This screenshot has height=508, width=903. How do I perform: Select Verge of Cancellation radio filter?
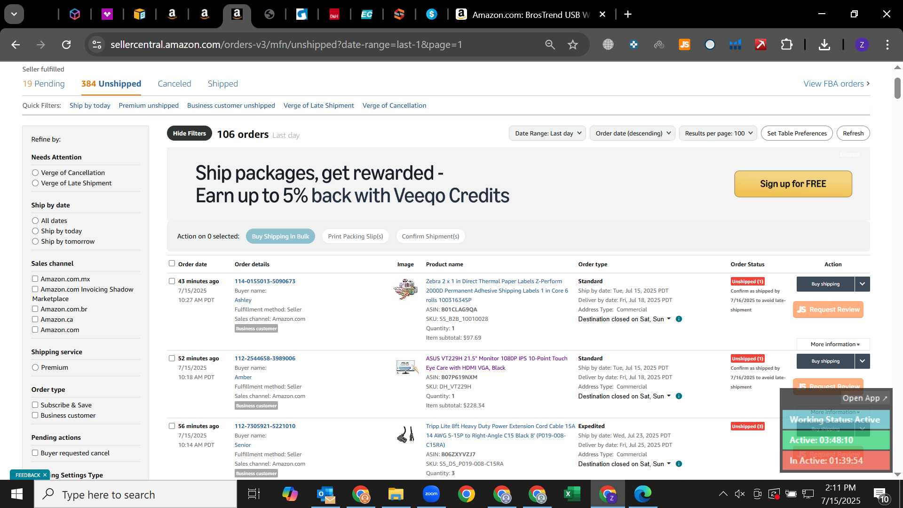35,173
